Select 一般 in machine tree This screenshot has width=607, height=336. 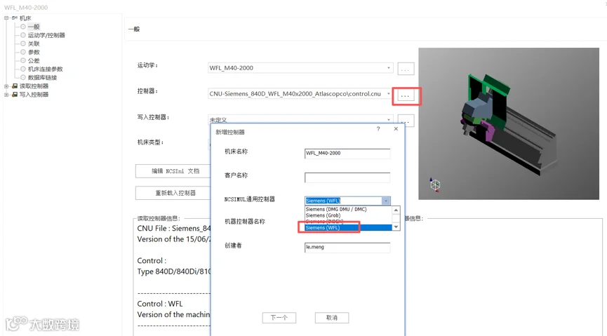point(34,27)
